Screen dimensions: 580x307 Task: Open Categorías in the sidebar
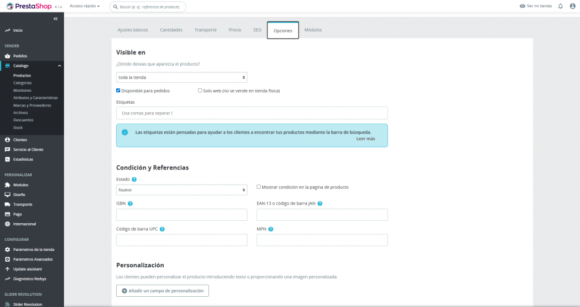[23, 83]
